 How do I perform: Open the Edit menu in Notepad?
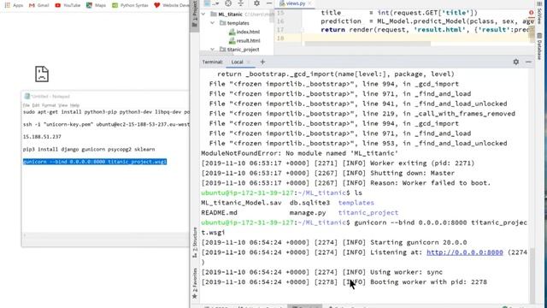tap(36, 105)
